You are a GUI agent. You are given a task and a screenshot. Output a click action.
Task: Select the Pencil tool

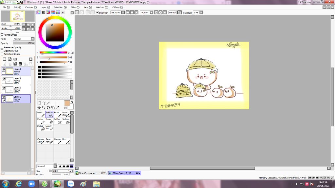(41, 114)
